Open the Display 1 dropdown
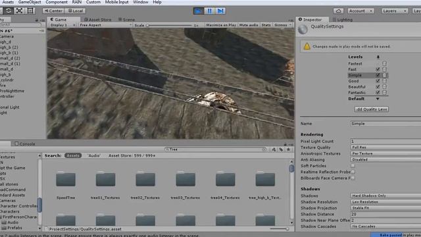 [63, 25]
